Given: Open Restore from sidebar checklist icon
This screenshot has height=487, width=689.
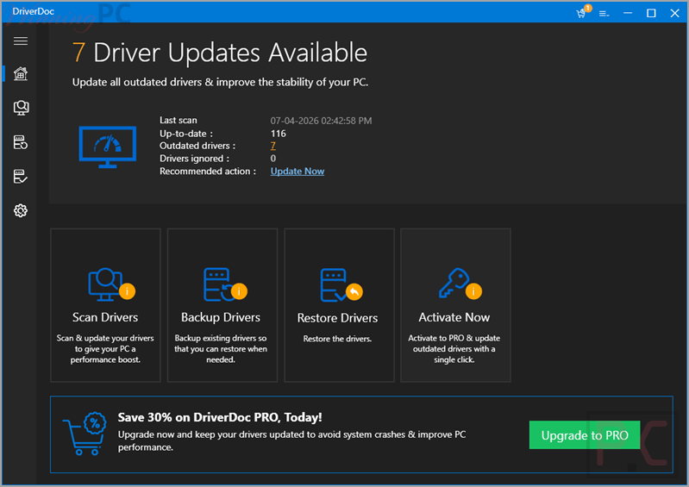Looking at the screenshot, I should [20, 177].
